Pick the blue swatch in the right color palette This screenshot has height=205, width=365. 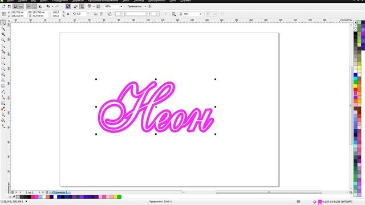pyautogui.click(x=355, y=75)
